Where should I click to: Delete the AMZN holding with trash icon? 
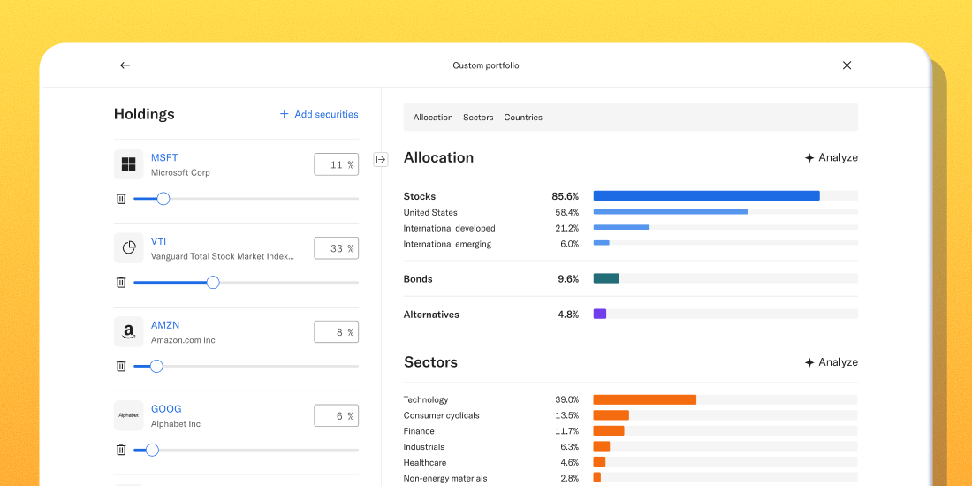click(x=121, y=366)
